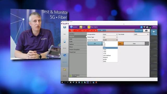Choose 1280 byte frame size
Image resolution: width=167 pixels, height=94 pixels.
pyautogui.click(x=110, y=52)
